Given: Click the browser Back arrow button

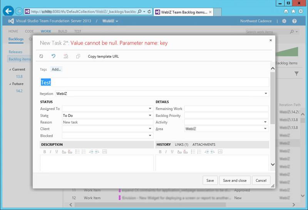Looking at the screenshot, I should point(8,11).
